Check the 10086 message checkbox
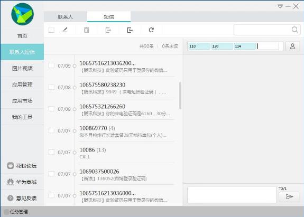Image resolution: width=304 pixels, height=217 pixels. (51, 152)
